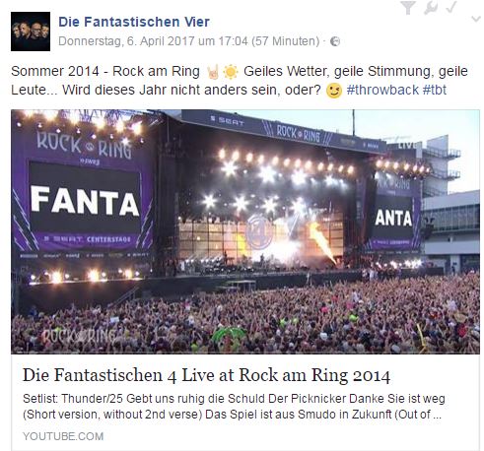Click the globe public privacy icon
Image resolution: width=484 pixels, height=451 pixels.
(x=335, y=41)
